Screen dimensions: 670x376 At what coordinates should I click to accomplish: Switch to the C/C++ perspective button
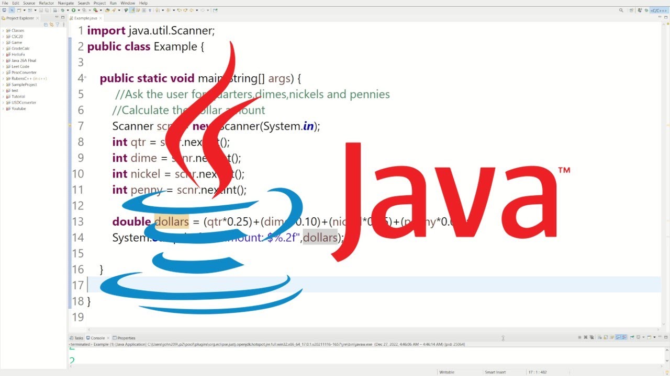coord(659,10)
